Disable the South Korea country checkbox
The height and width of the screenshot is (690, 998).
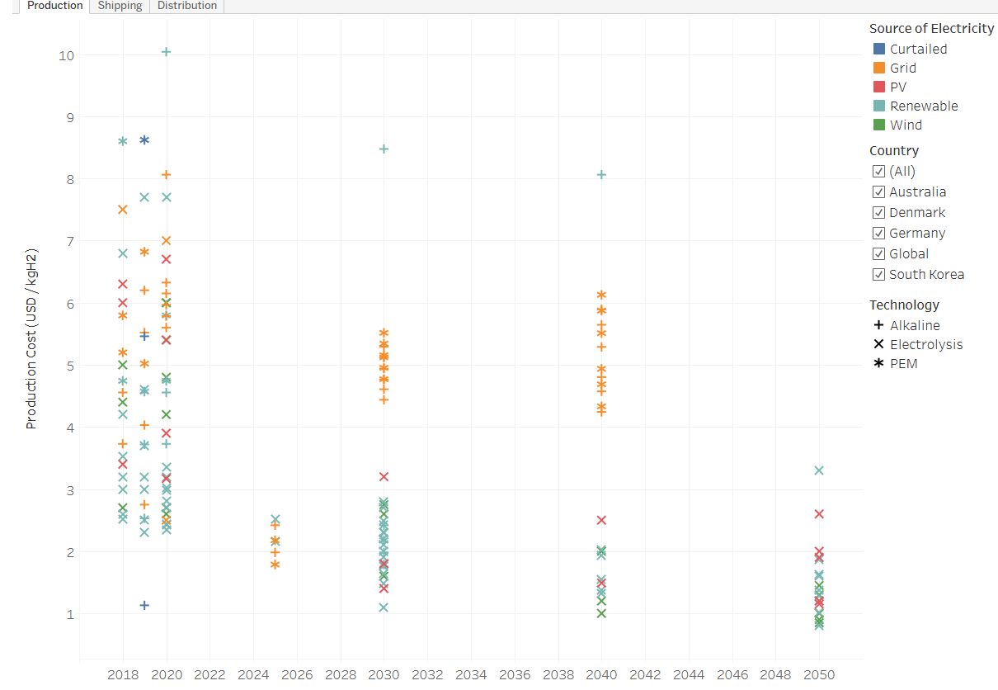tap(878, 275)
